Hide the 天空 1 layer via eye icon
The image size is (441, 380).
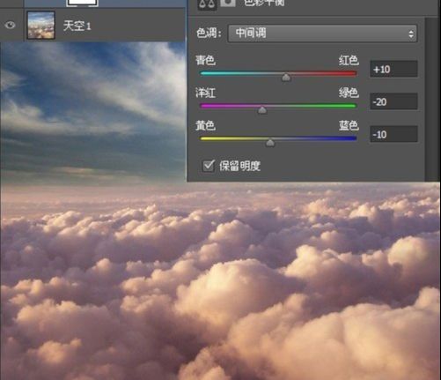coord(10,26)
